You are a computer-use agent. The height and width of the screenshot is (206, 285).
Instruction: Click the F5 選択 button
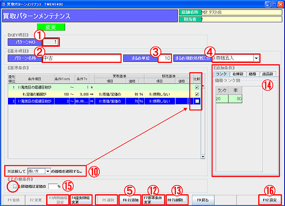click(108, 200)
